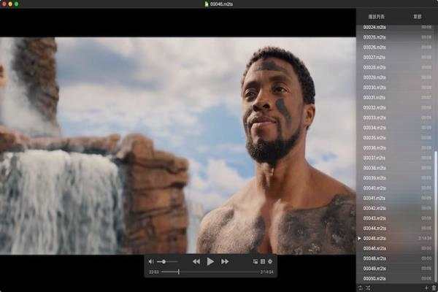Toggle shuffle mode in playlist footer
Screen dimensions: 438x292
point(368,288)
